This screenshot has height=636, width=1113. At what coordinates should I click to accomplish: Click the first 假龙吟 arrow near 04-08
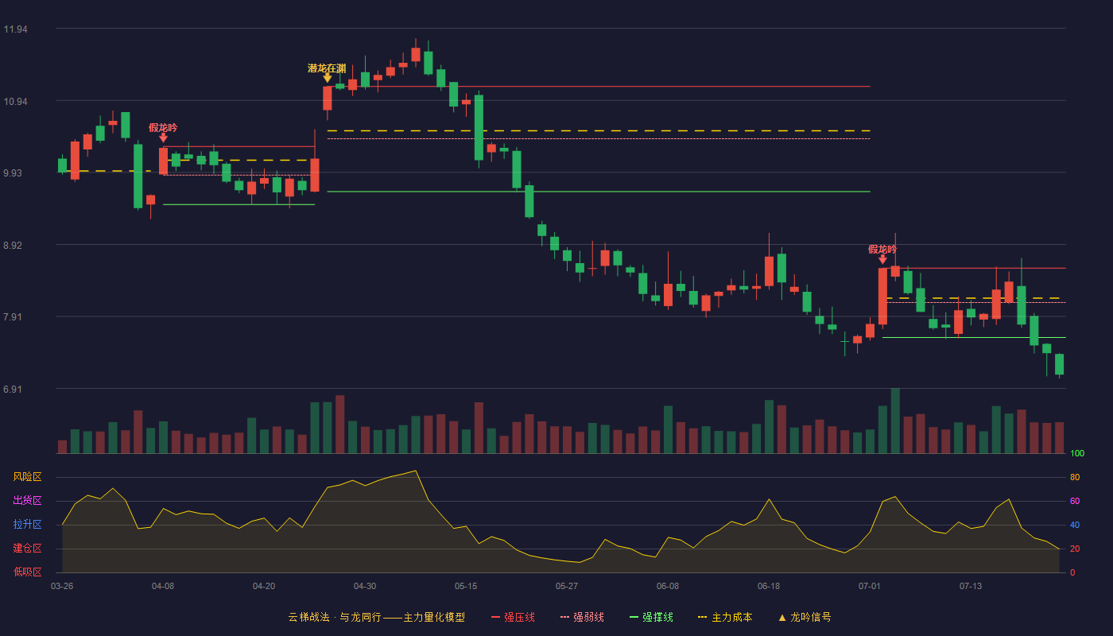coord(163,138)
